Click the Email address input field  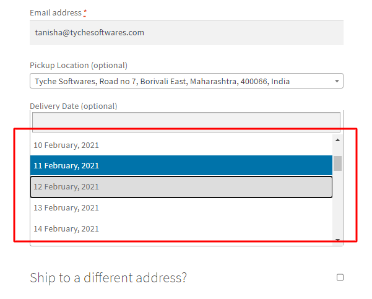click(x=186, y=33)
